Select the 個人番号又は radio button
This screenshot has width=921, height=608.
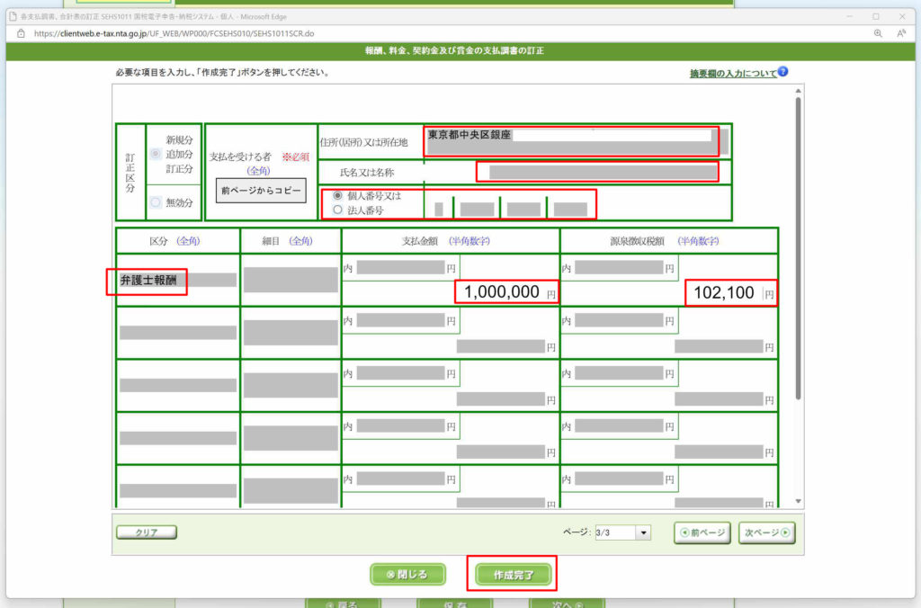click(x=338, y=196)
